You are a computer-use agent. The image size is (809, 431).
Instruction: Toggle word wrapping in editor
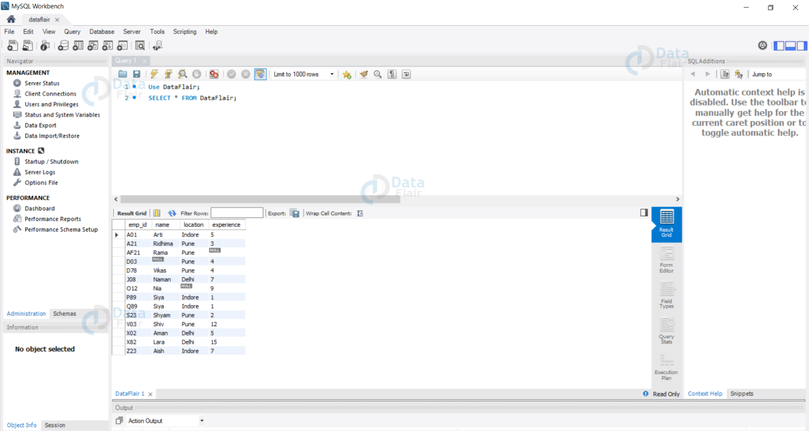406,74
